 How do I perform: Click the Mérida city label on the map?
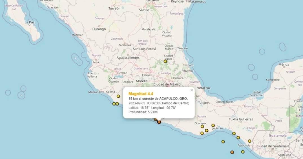284,64
